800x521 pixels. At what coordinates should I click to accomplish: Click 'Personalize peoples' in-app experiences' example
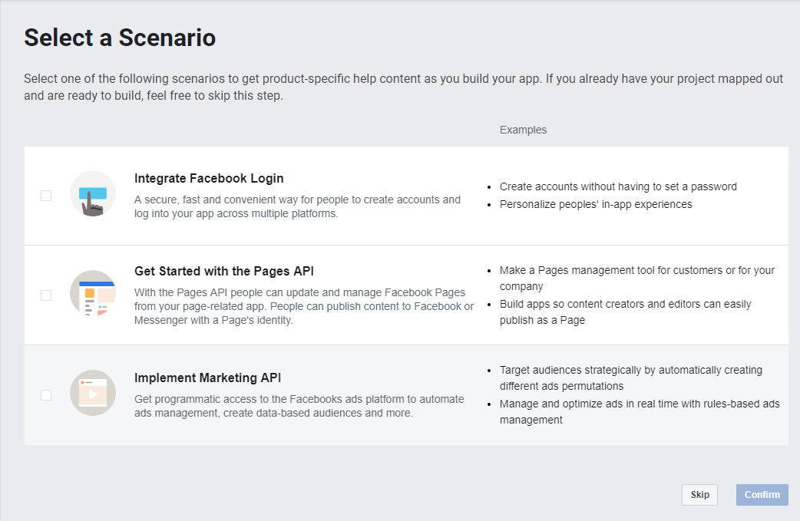coord(596,204)
